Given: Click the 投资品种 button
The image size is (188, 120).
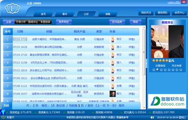Looking at the screenshot, I should [117, 22].
